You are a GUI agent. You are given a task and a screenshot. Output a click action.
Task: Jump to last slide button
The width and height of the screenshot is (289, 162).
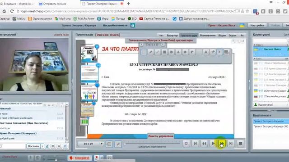[231, 144]
